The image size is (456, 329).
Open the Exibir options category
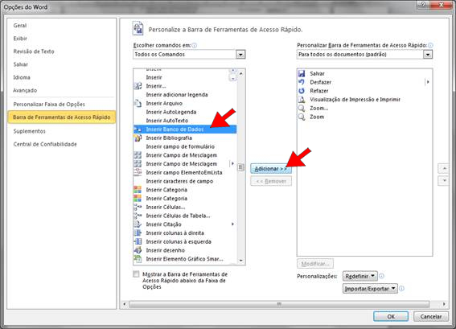point(20,39)
